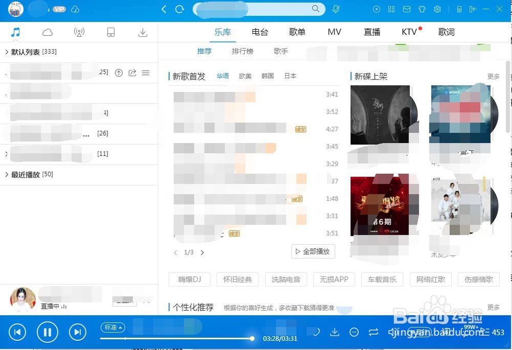Click the 怀旧经典 tag button
Viewport: 512px width, 350px height.
[238, 279]
